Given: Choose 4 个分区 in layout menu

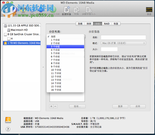Looking at the screenshot, I should point(65,50).
